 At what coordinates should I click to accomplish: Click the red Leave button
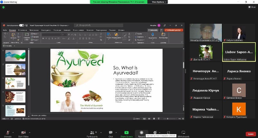[x=250, y=134]
